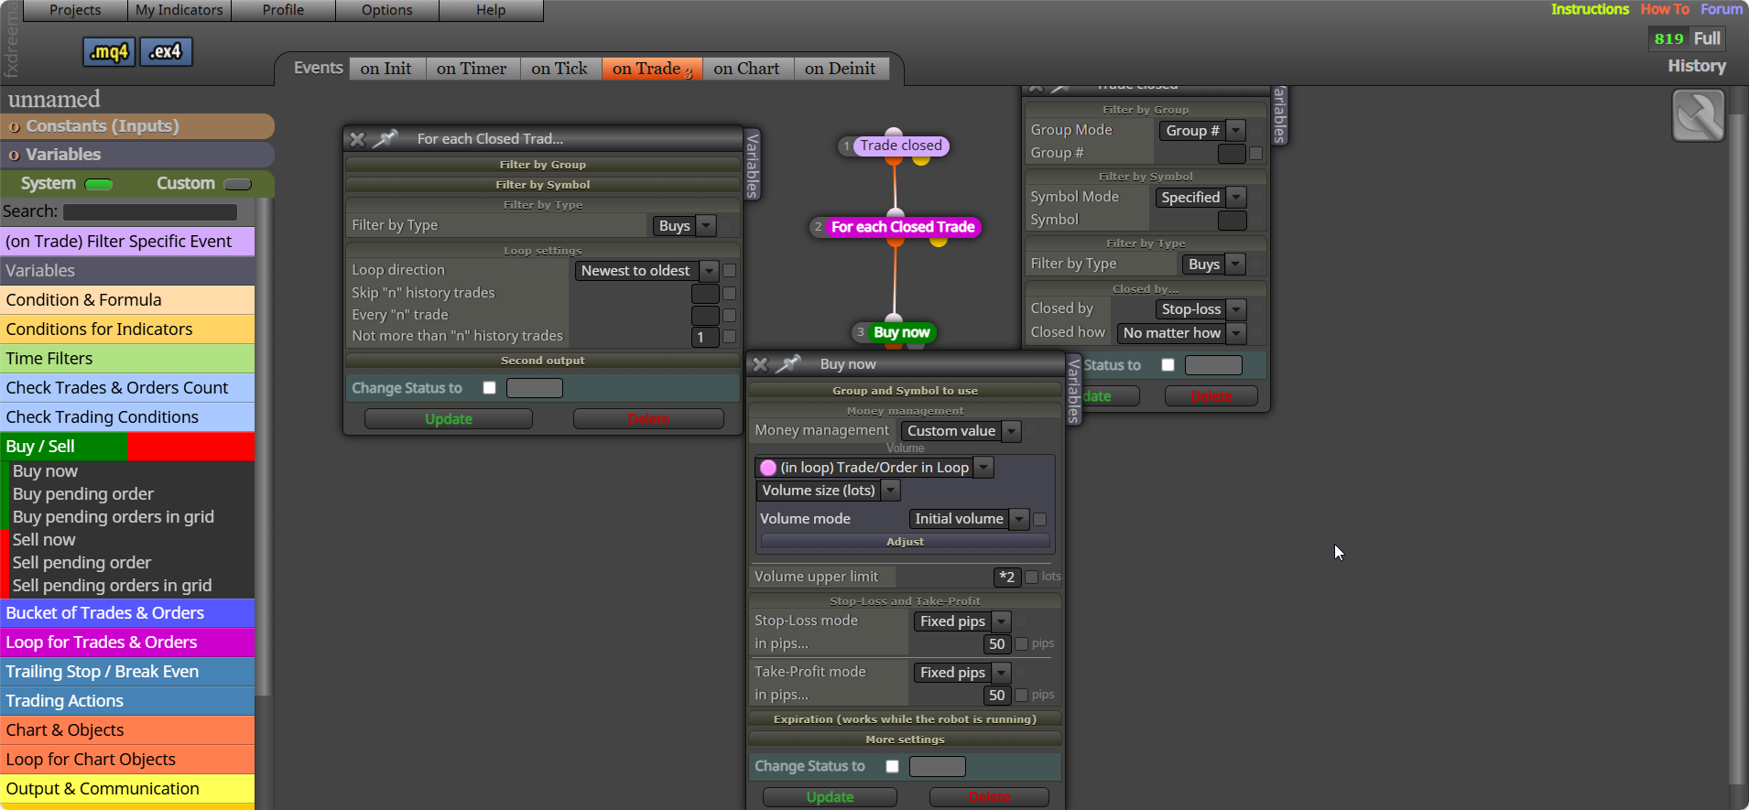Open History
This screenshot has width=1749, height=810.
1697,66
